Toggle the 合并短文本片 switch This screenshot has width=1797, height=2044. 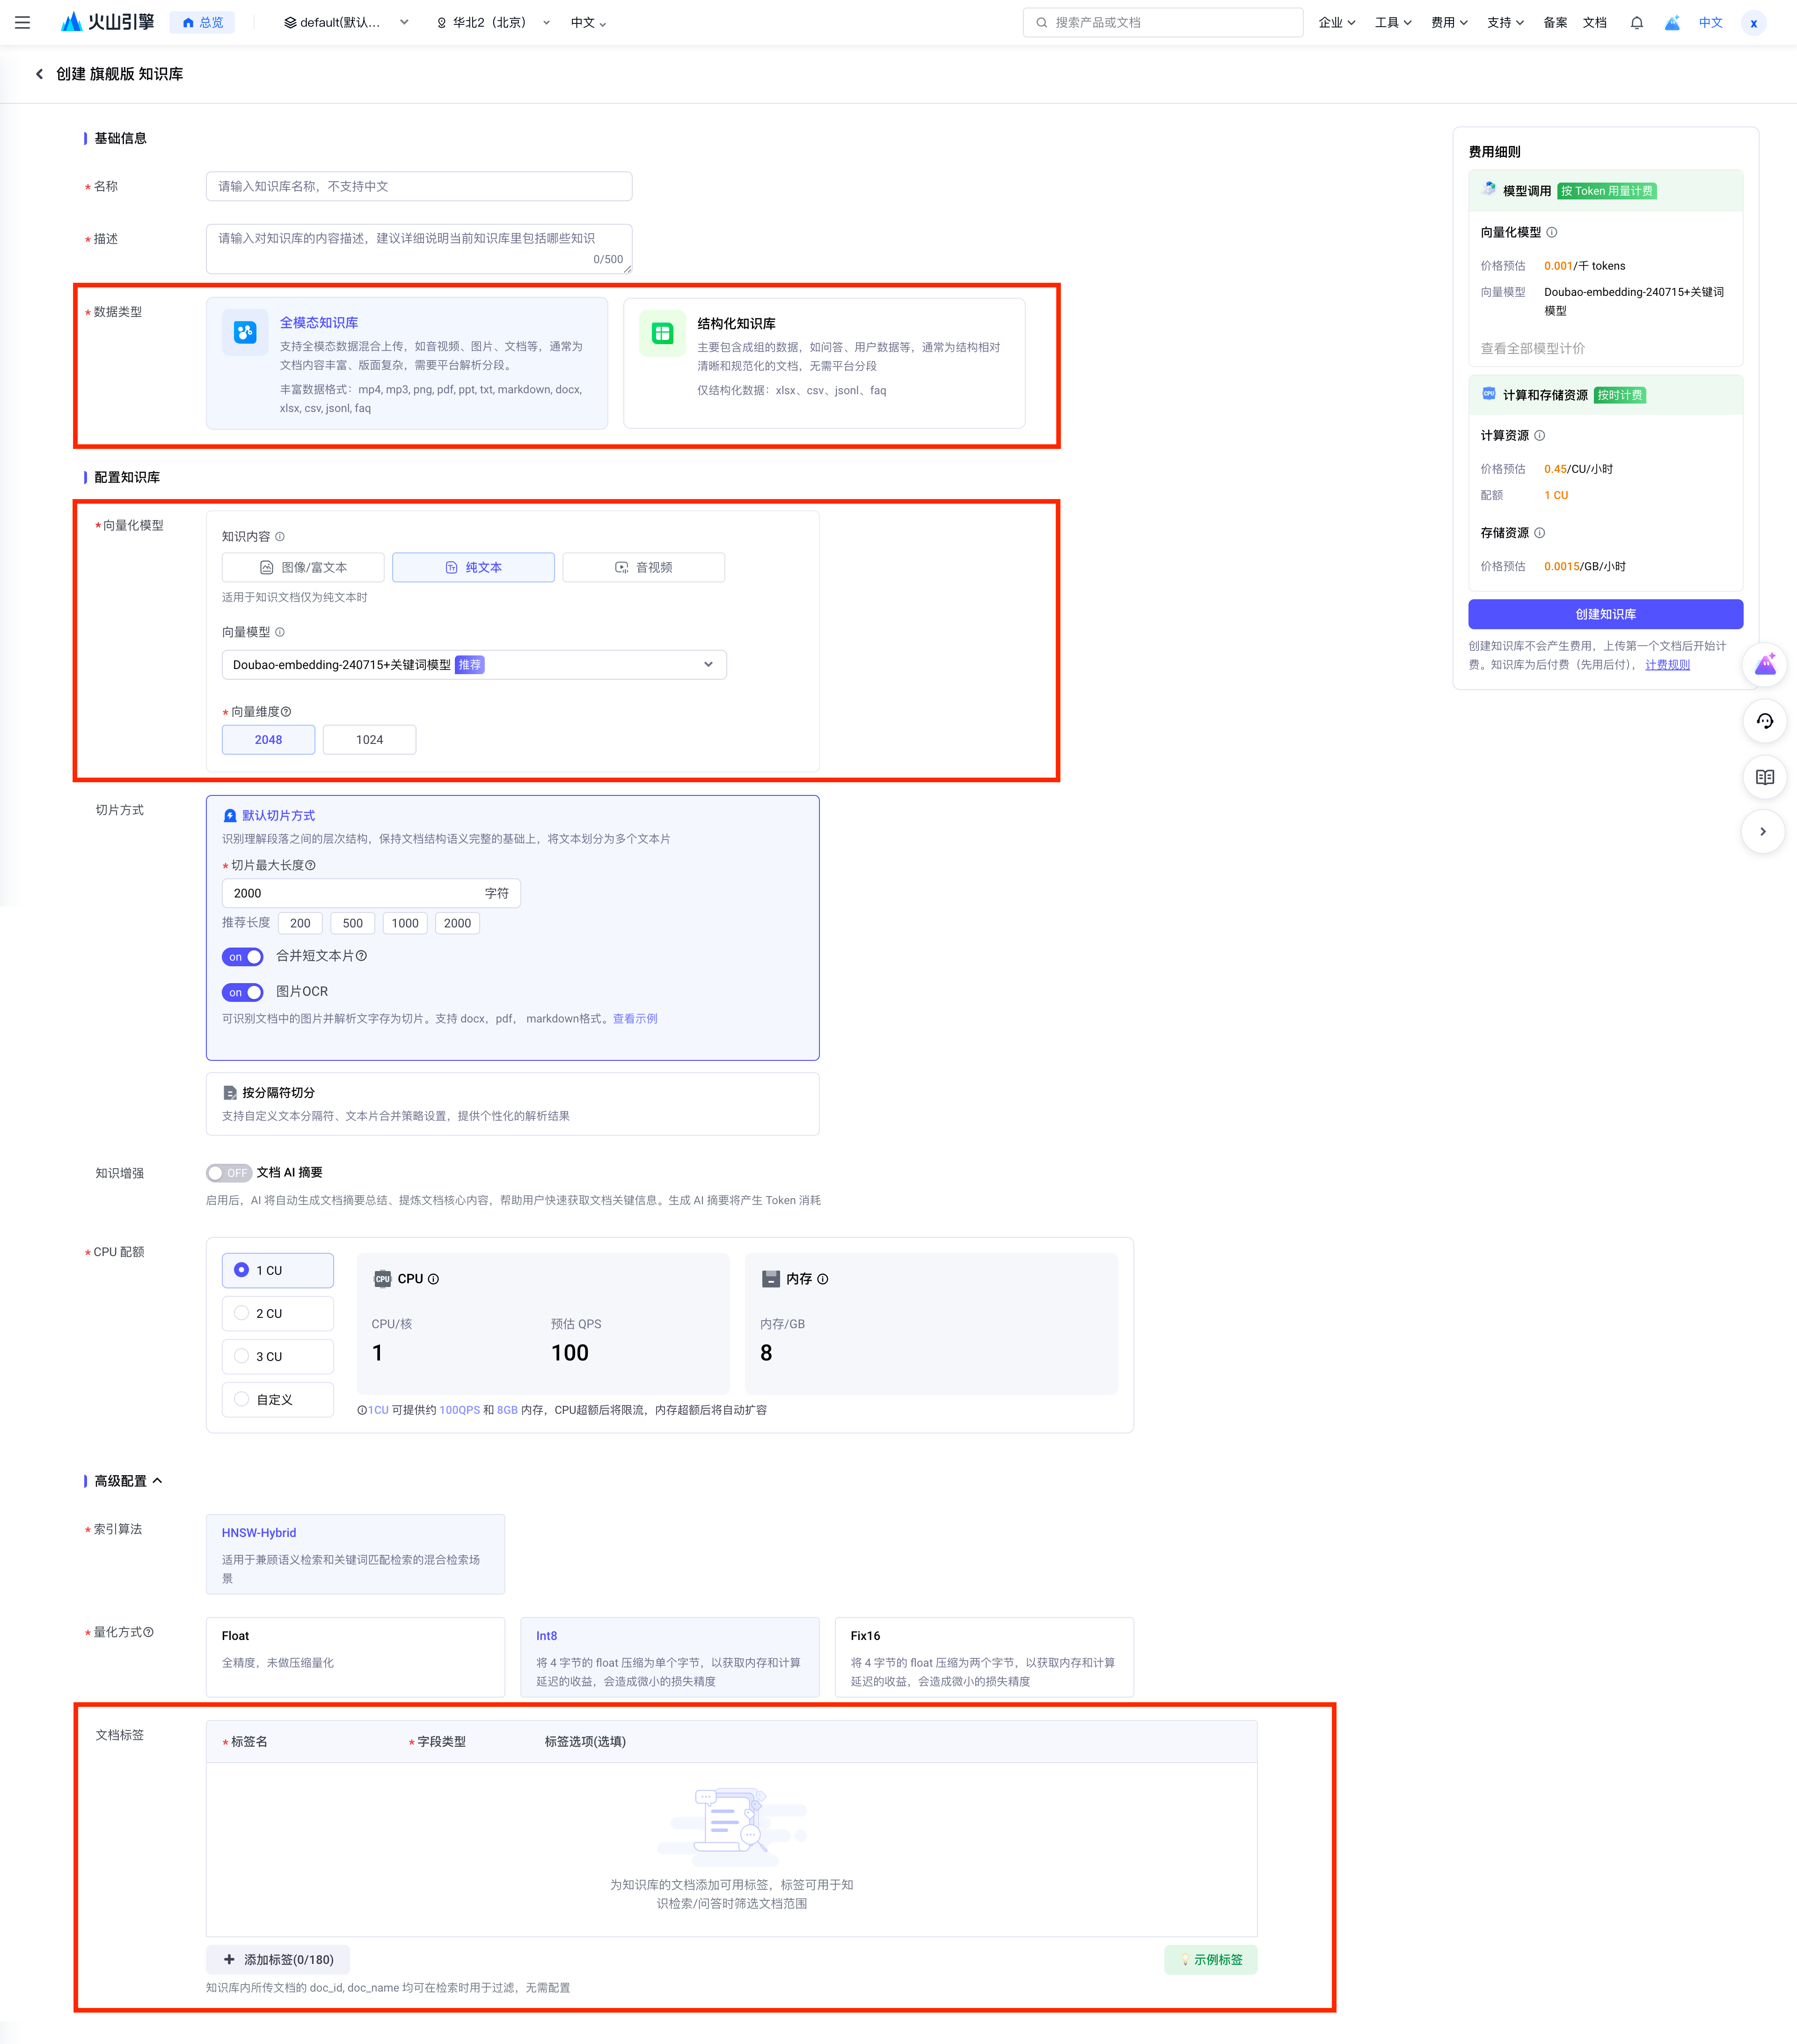(243, 956)
